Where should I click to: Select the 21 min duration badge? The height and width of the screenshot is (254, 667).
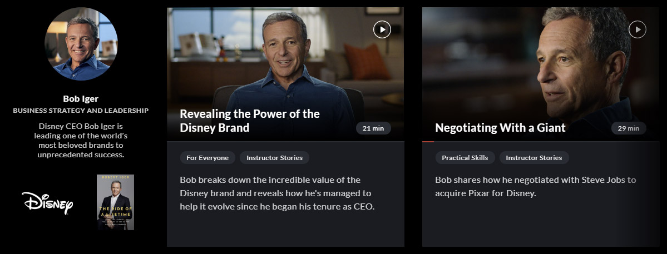coord(373,128)
